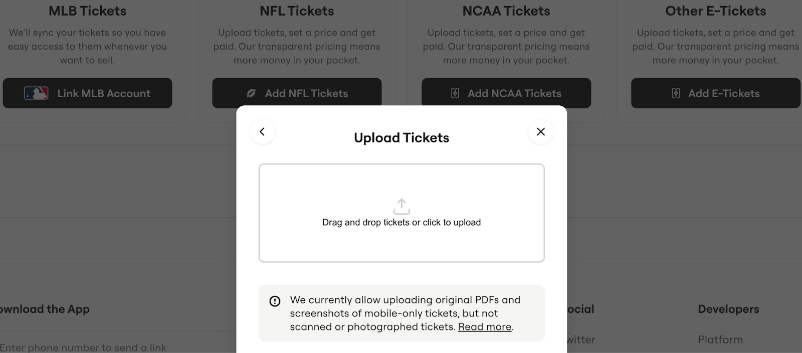The width and height of the screenshot is (802, 353).
Task: Open the Read more link about uploading tickets
Action: pos(484,326)
